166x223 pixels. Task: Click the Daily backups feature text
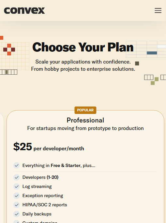[37, 214]
